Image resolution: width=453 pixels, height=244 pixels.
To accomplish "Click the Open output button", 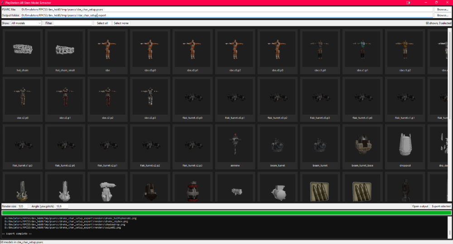I will pyautogui.click(x=420, y=206).
